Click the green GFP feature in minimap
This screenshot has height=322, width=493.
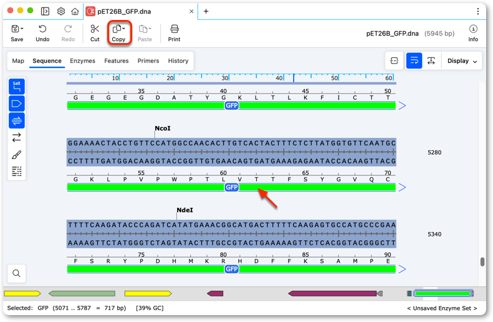click(x=443, y=293)
